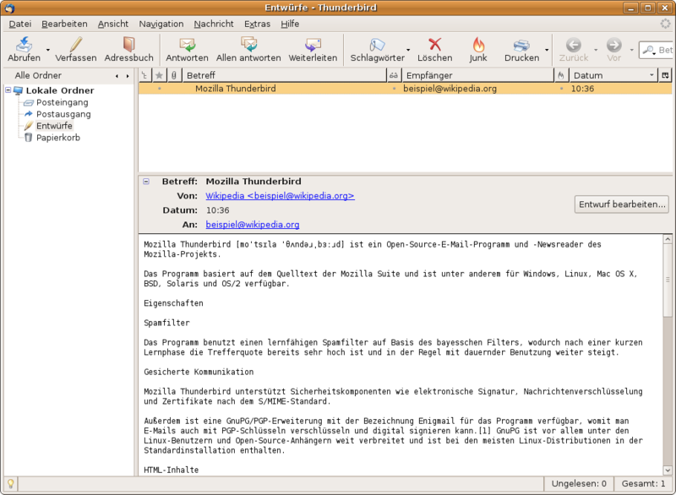676x495 pixels.
Task: Collapse the Lokale Ordner tree
Action: click(8, 90)
